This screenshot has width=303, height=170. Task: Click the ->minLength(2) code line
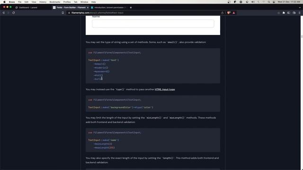(103, 144)
